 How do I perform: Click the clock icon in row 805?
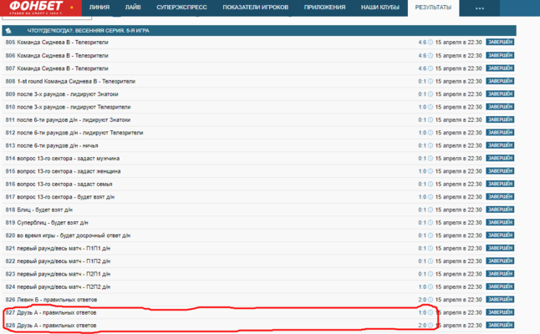tap(430, 43)
